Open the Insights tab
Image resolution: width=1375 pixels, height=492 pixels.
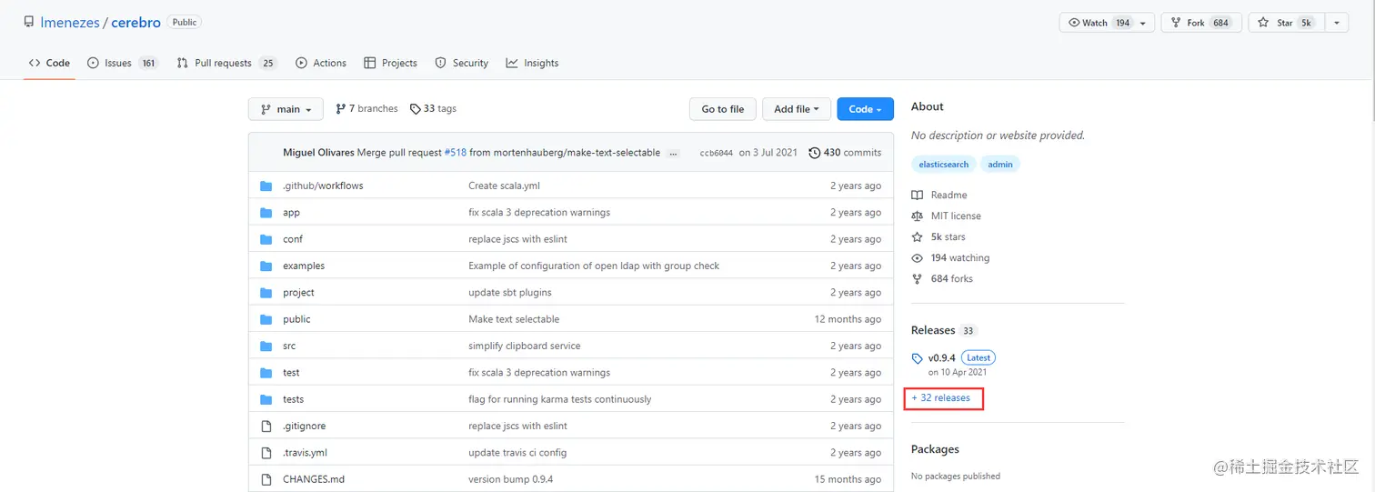point(532,63)
